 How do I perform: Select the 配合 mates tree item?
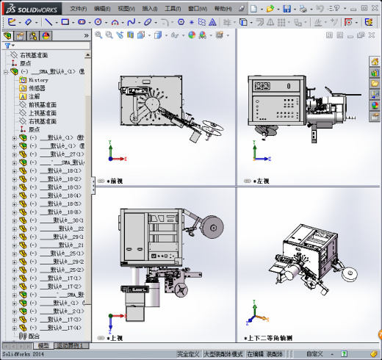point(29,336)
